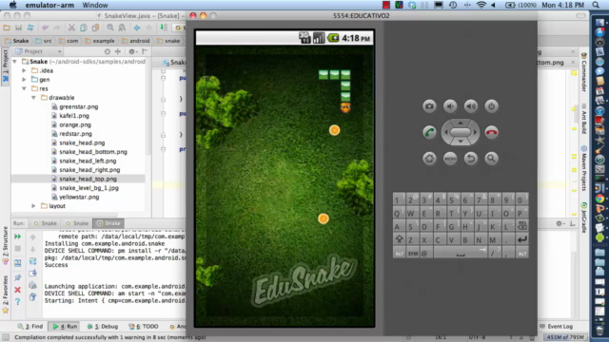
Task: Open Project panel gear settings menu
Action: point(132,51)
